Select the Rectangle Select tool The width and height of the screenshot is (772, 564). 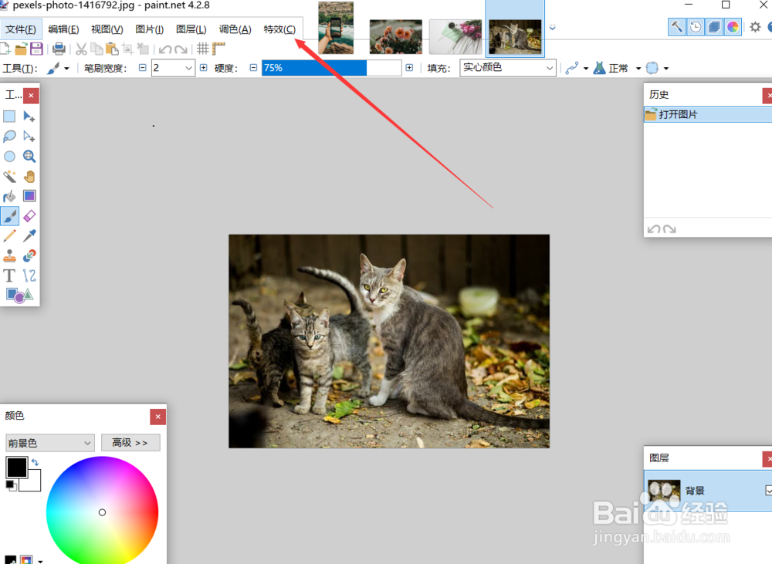[x=9, y=117]
